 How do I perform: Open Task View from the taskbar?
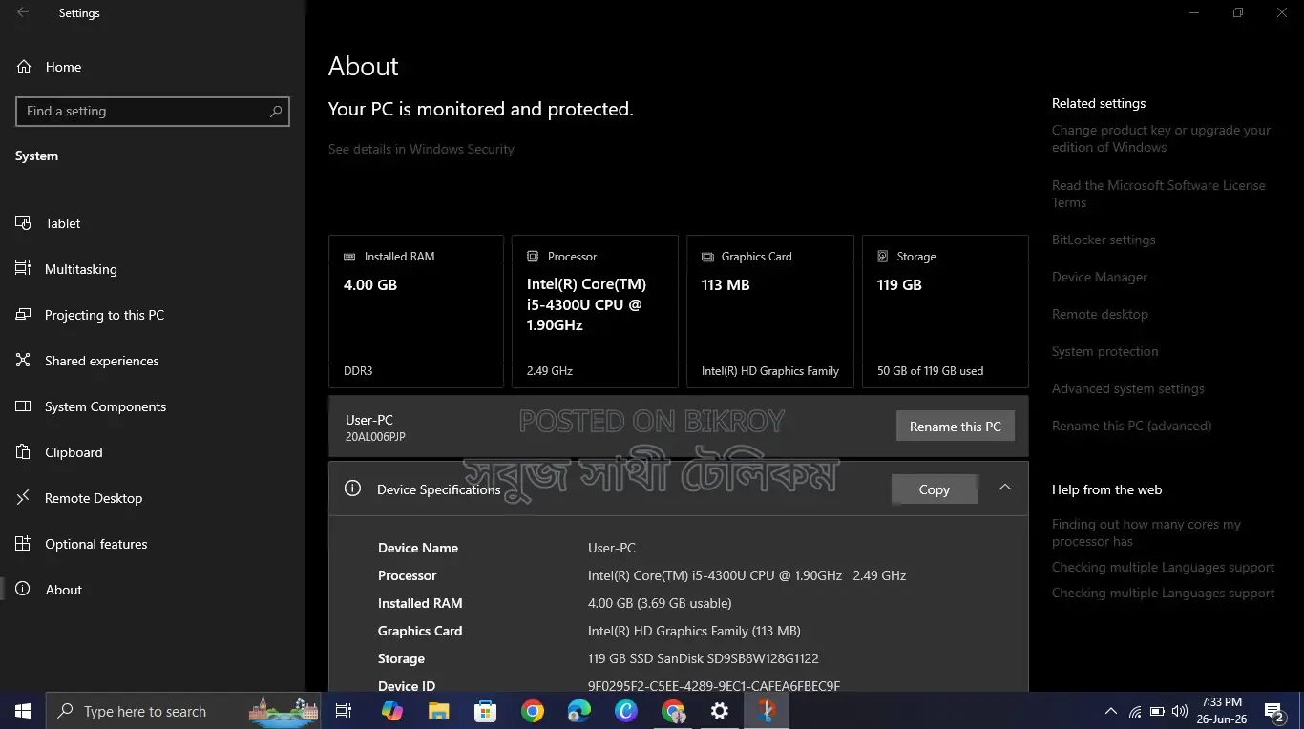(x=344, y=711)
